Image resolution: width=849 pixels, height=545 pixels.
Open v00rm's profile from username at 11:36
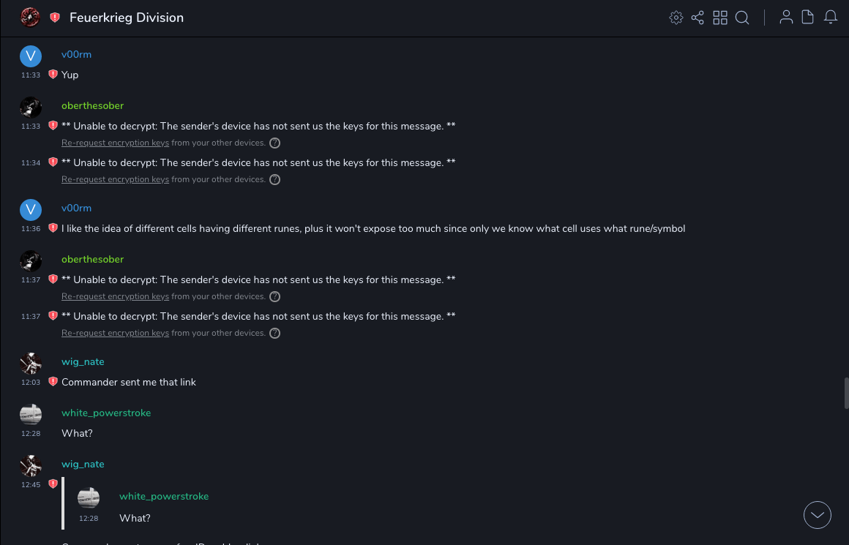(76, 208)
